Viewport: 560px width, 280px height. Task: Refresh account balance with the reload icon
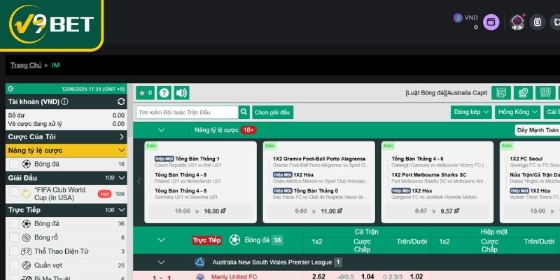click(121, 101)
